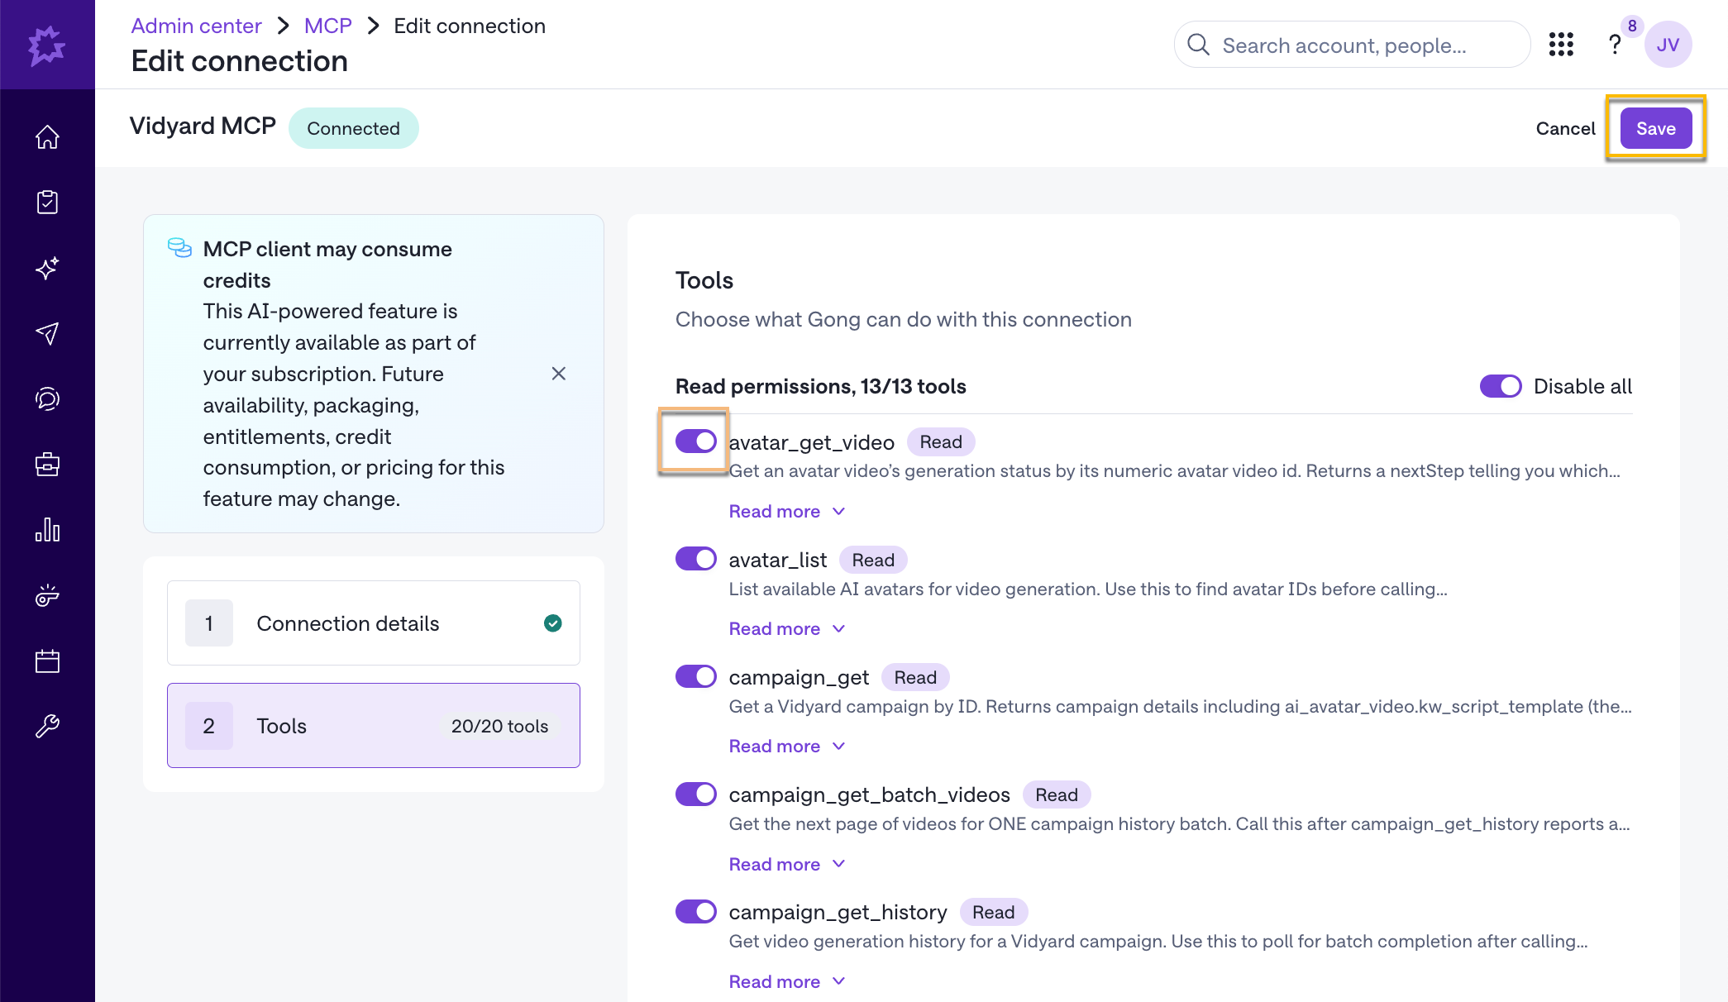Expand Read more under campaign_get_batch_videos
The width and height of the screenshot is (1728, 1002).
pyautogui.click(x=787, y=864)
